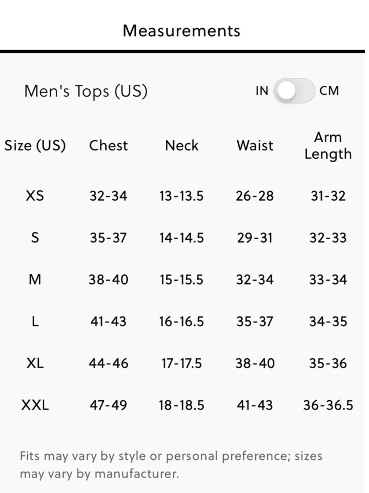
Task: Click the Size (US) column header
Action: click(35, 145)
